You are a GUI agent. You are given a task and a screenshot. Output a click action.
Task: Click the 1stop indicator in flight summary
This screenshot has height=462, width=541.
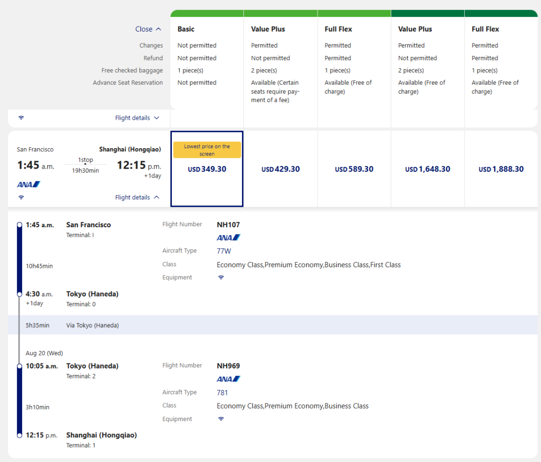coord(85,160)
